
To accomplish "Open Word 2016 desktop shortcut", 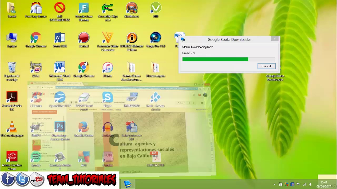I will 60,40.
